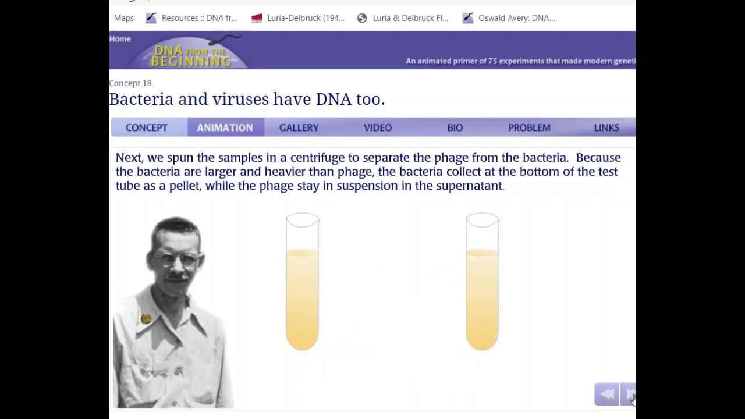Select the PROBLEM tab
The image size is (745, 419).
(x=529, y=127)
